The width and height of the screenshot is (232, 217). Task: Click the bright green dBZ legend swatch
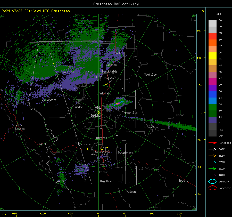coord(212,107)
